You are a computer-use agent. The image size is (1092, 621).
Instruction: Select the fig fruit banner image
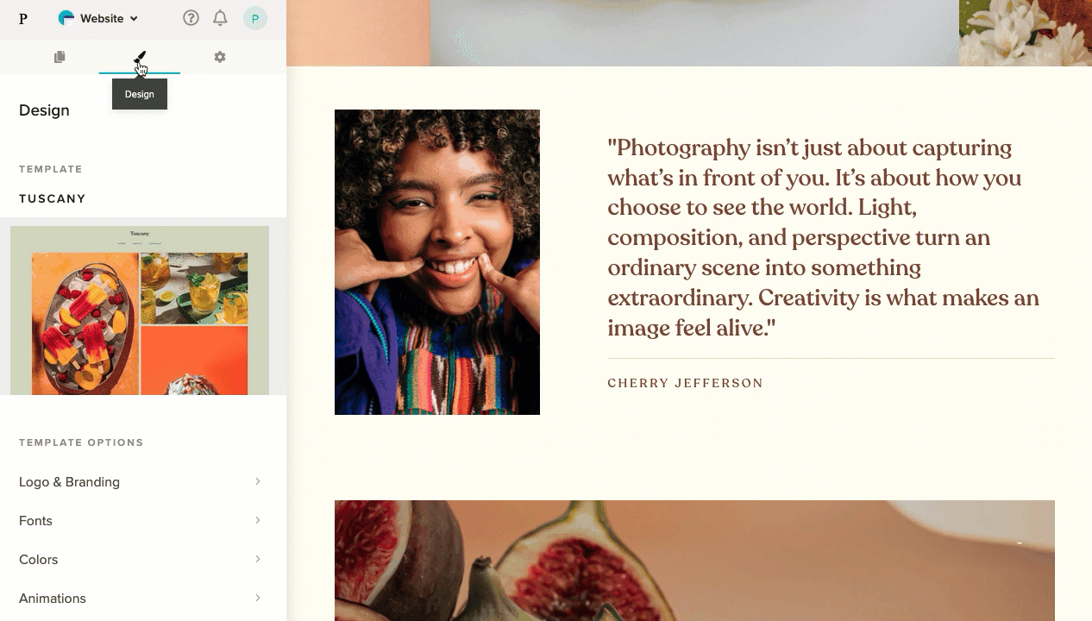pyautogui.click(x=694, y=561)
